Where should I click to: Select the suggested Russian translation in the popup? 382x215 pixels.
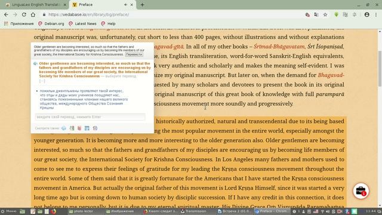[84, 99]
